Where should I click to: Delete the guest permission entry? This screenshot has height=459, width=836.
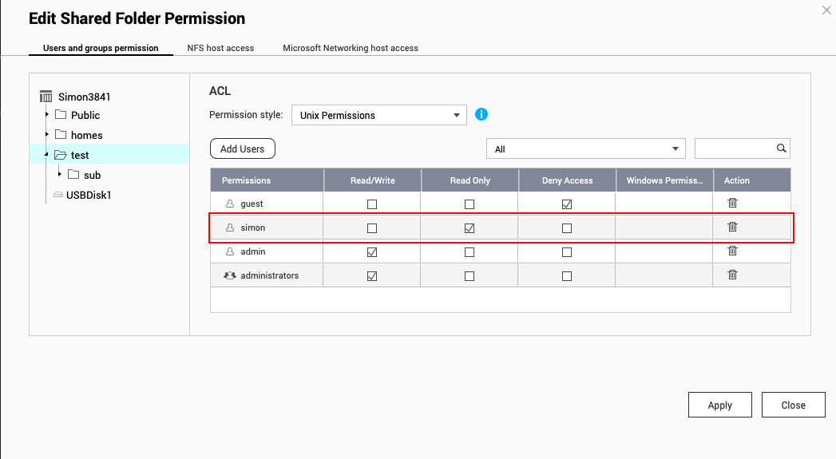[732, 204]
